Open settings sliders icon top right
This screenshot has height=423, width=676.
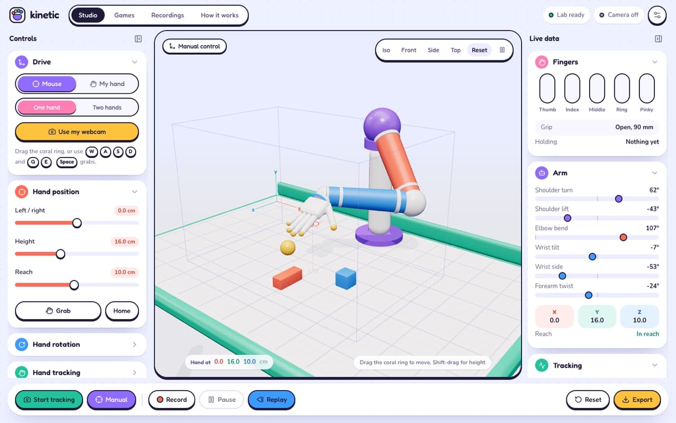coord(657,15)
